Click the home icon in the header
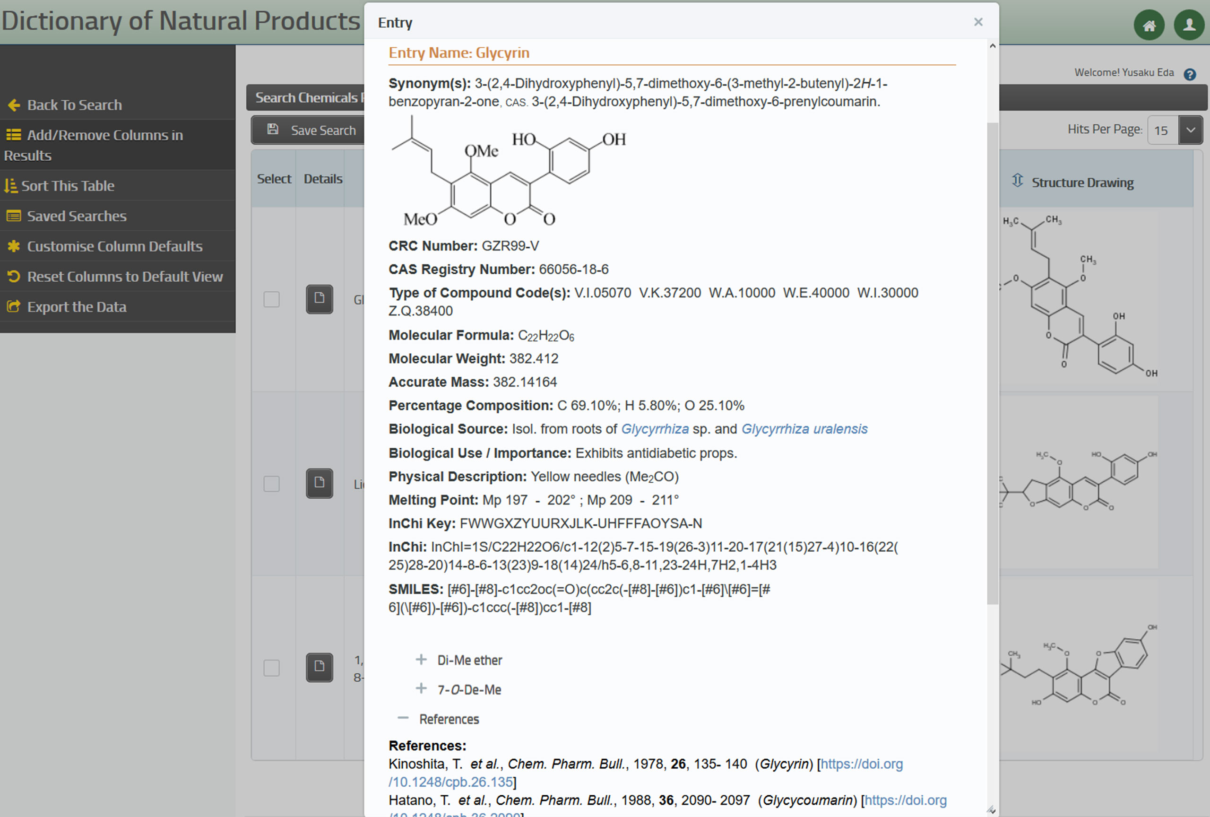This screenshot has height=817, width=1210. tap(1149, 25)
